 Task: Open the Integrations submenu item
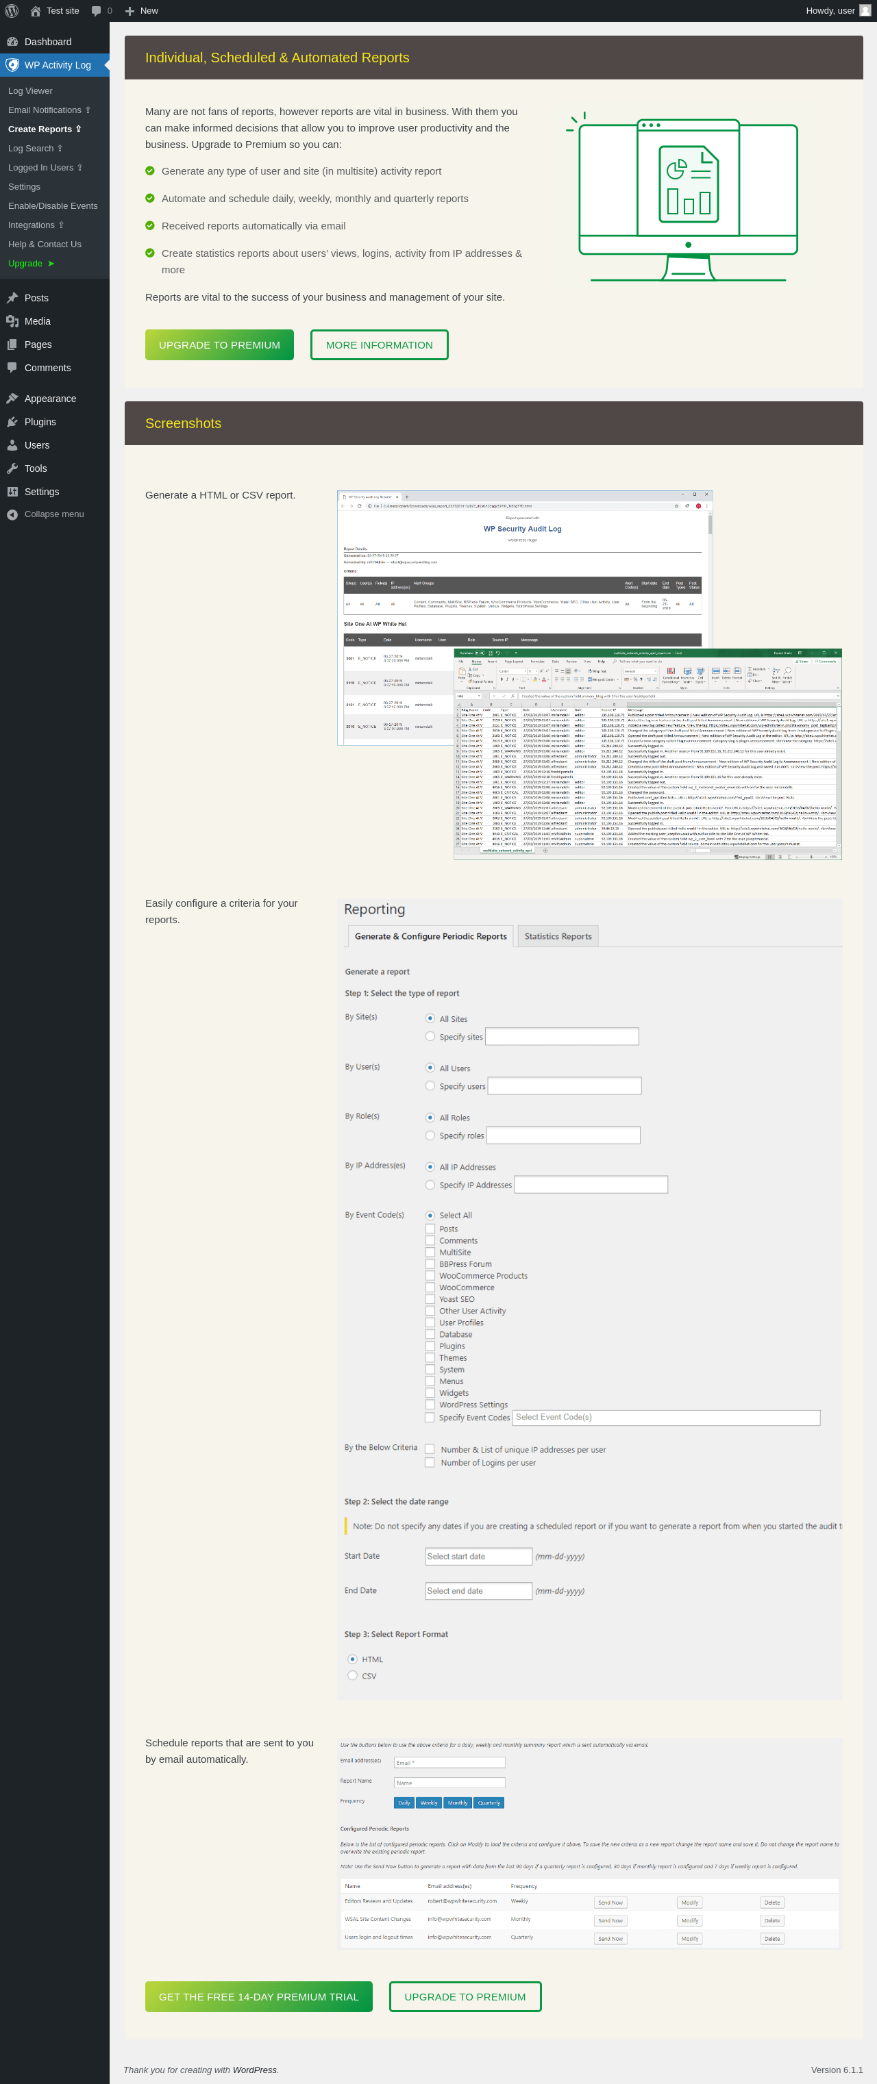36,225
